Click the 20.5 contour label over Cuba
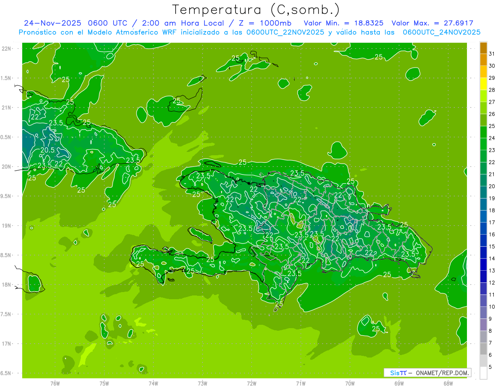 tap(47, 150)
